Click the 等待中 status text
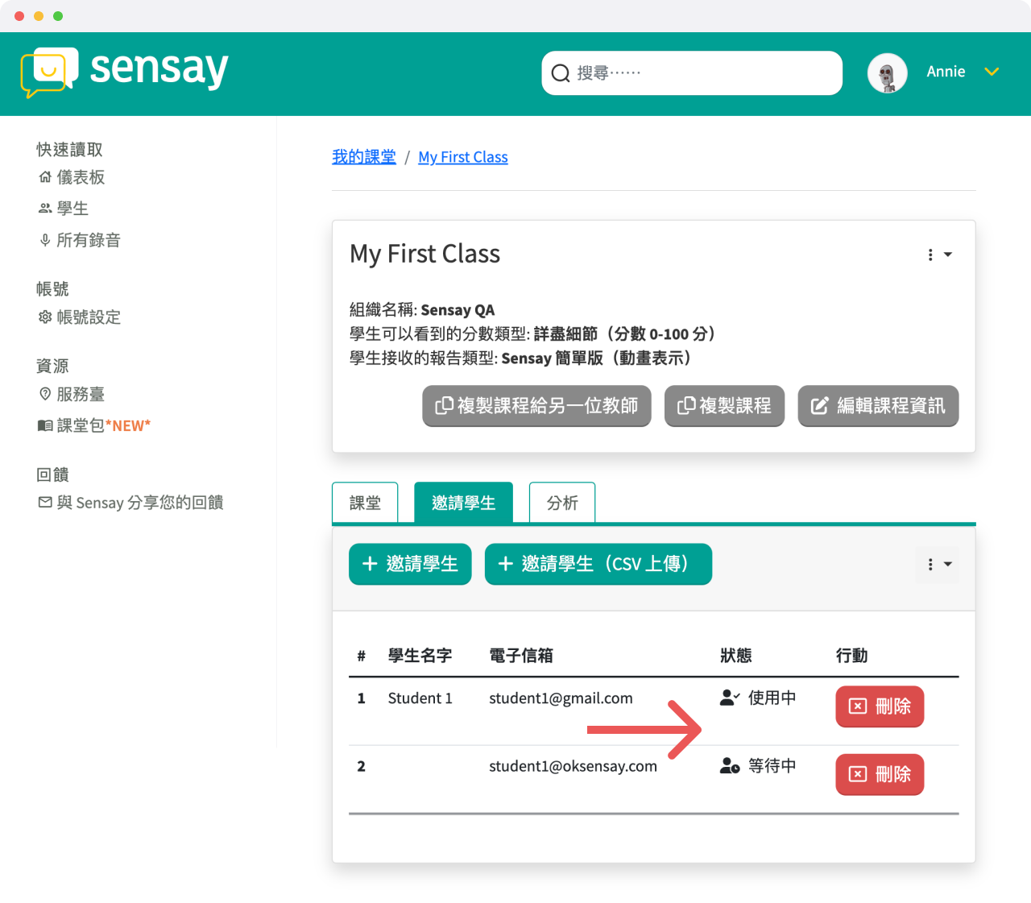 pos(772,766)
